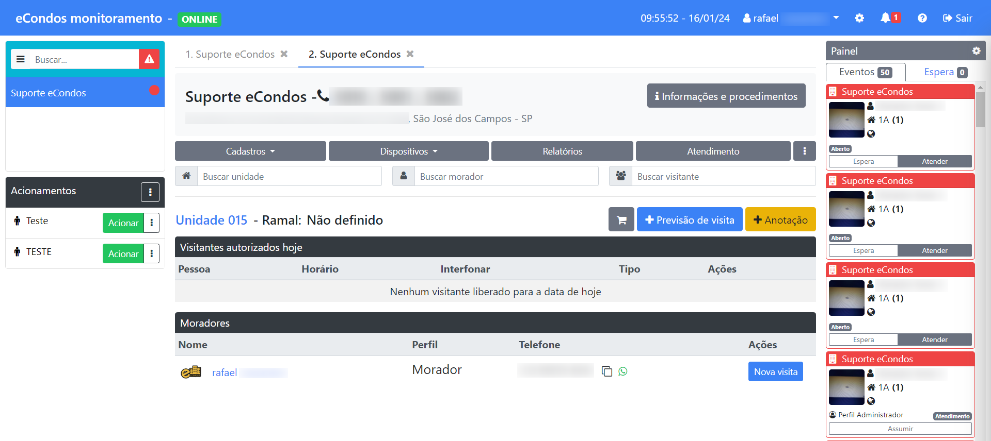Select the 2. Suporte eCondos tab
Image resolution: width=991 pixels, height=441 pixels.
coord(355,54)
